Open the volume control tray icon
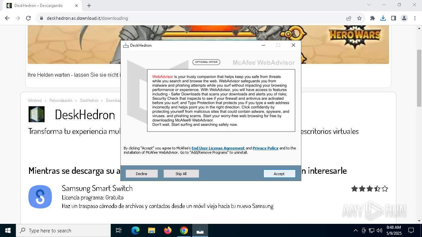This screenshot has width=422, height=237. (x=379, y=230)
